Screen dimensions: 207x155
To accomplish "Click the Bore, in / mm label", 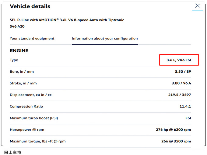I will [22, 72].
